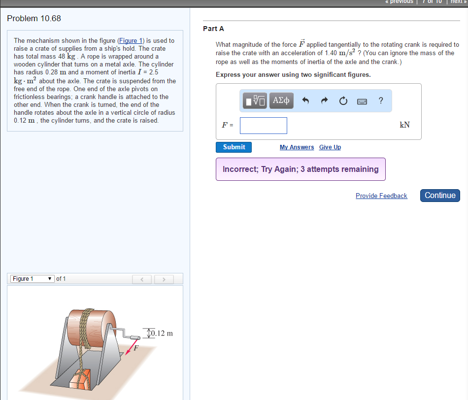468x400 pixels.
Task: Open the Greek symbols ΑΣφ palette
Action: pyautogui.click(x=281, y=100)
